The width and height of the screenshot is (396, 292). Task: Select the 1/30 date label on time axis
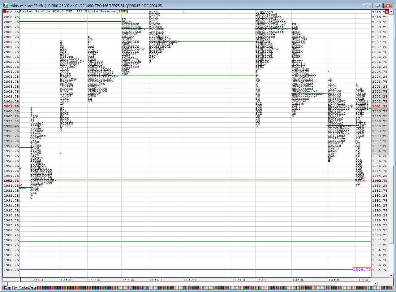tap(260, 280)
